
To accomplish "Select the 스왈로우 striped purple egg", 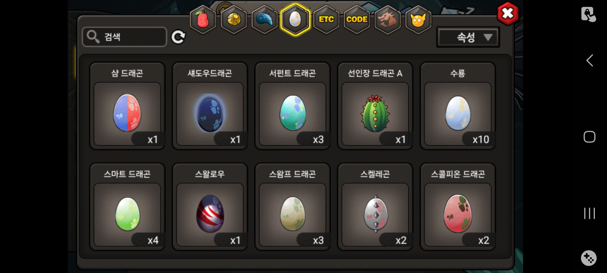I will (210, 207).
